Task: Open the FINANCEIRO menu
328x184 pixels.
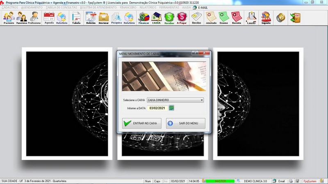Action: (x=128, y=7)
